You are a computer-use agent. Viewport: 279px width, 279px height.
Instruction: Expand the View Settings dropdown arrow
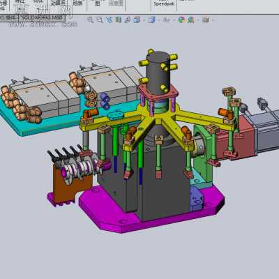tap(213, 20)
